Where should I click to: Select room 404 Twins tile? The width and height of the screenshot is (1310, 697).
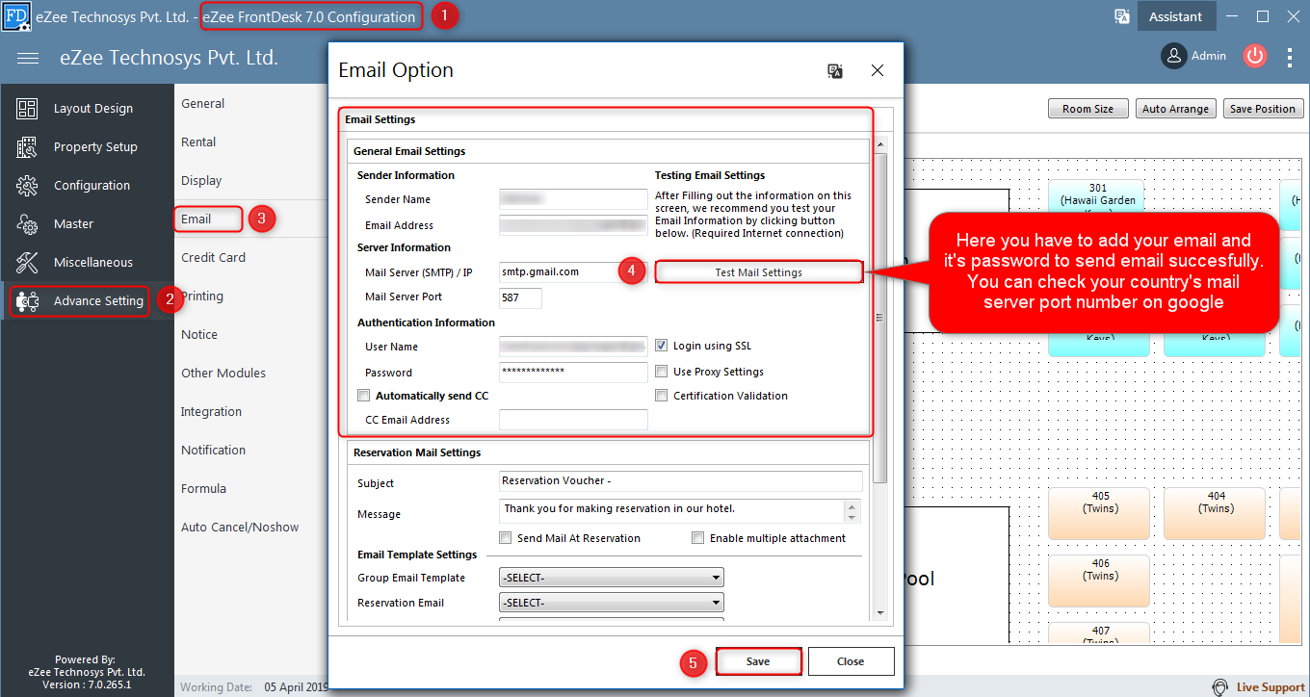click(1216, 513)
